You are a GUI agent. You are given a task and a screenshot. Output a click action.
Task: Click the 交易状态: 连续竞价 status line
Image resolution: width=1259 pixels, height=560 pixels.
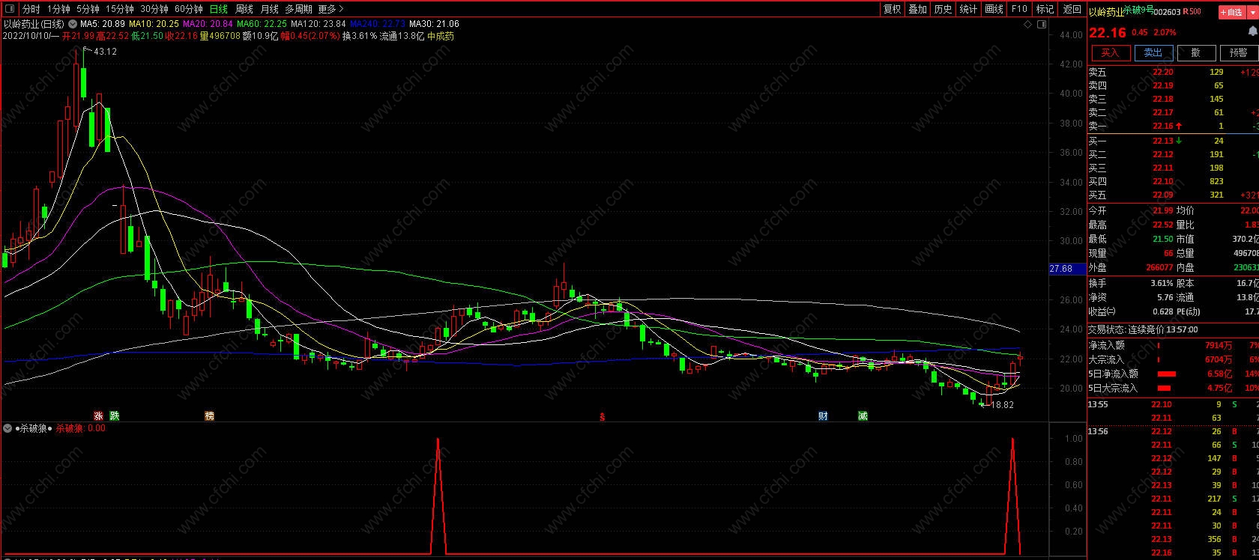click(1143, 329)
